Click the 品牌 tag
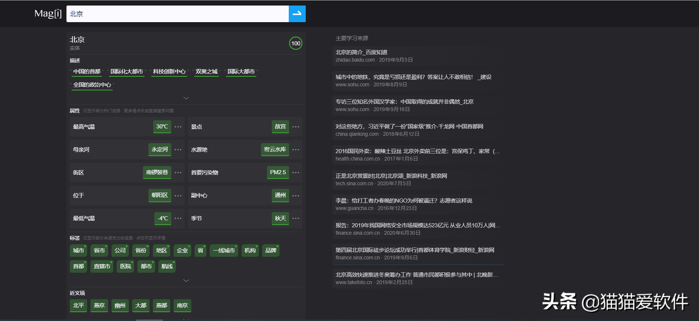This screenshot has height=321, width=699. click(x=271, y=251)
